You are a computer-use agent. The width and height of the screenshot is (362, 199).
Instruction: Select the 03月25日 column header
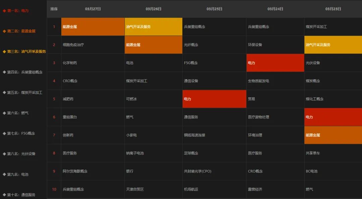click(214, 9)
